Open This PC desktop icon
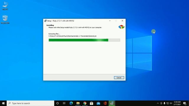The height and width of the screenshot is (106, 189). [x=5, y=6]
